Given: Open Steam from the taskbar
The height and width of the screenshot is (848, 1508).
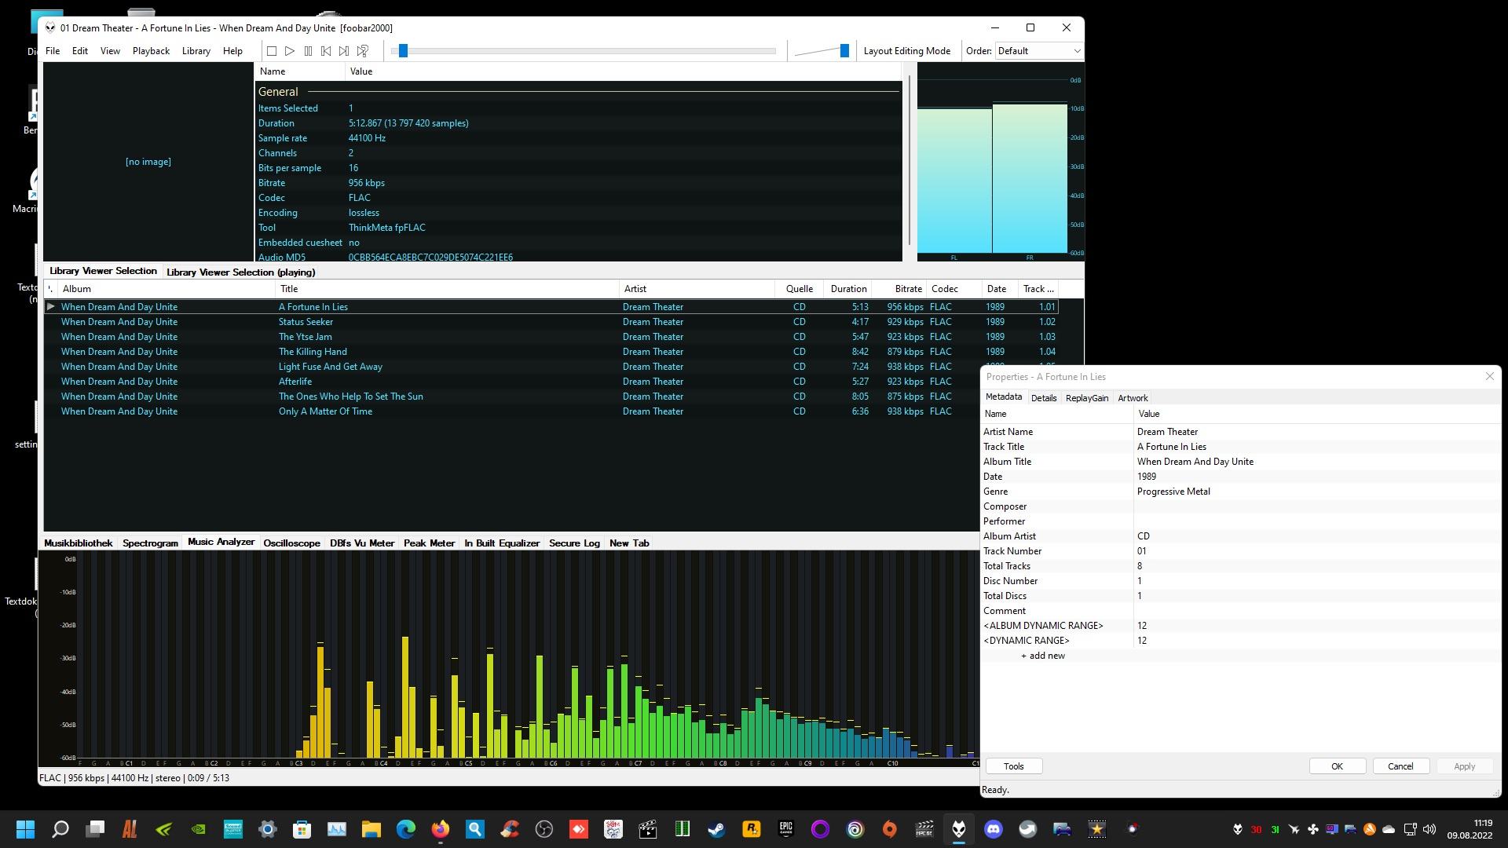Looking at the screenshot, I should click(716, 829).
